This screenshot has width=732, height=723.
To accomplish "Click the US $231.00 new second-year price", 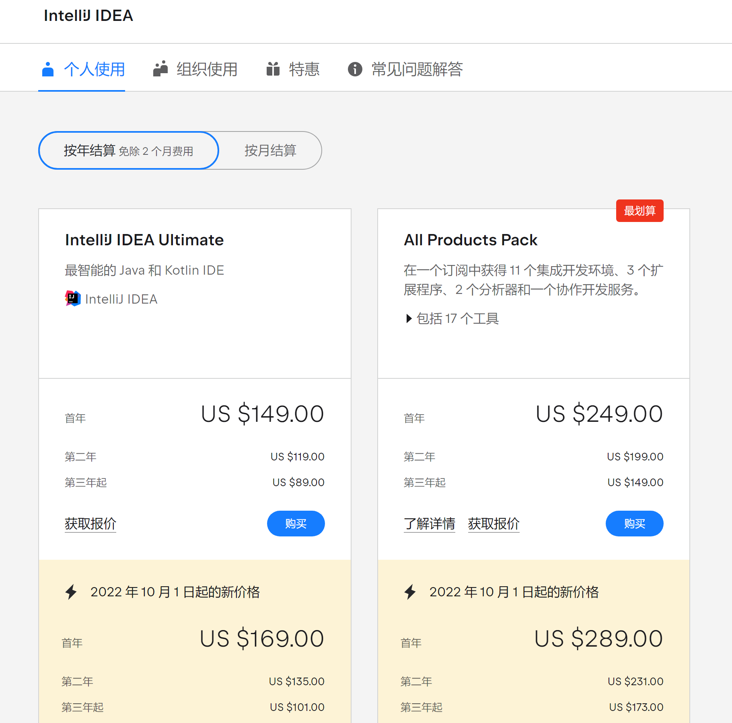I will click(x=635, y=682).
